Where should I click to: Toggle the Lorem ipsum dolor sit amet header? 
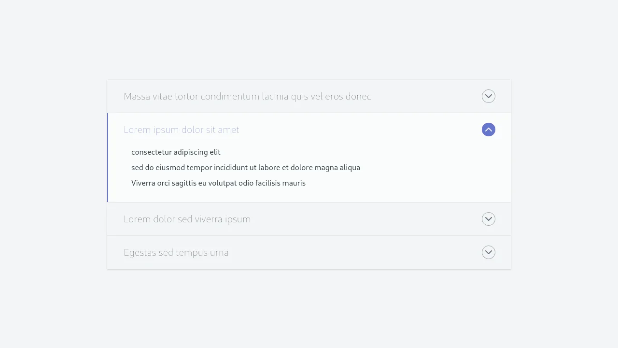[x=182, y=130]
